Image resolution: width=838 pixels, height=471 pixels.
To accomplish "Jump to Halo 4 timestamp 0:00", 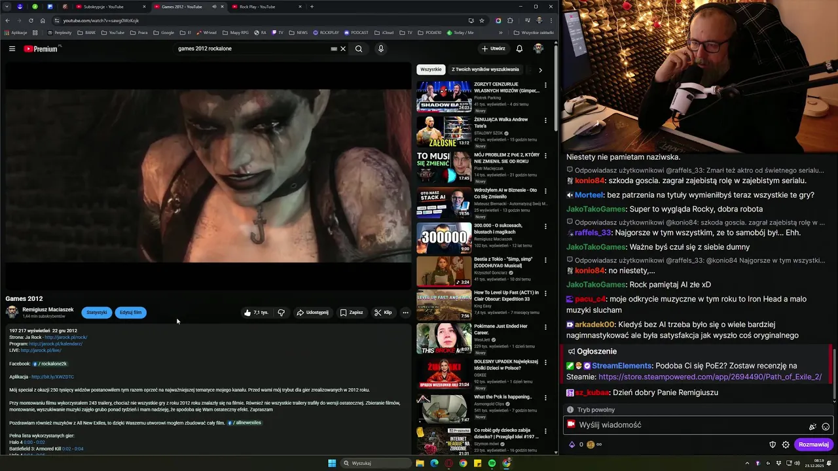I will pos(29,442).
